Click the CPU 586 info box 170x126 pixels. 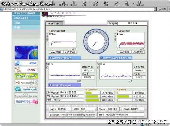[84, 109]
